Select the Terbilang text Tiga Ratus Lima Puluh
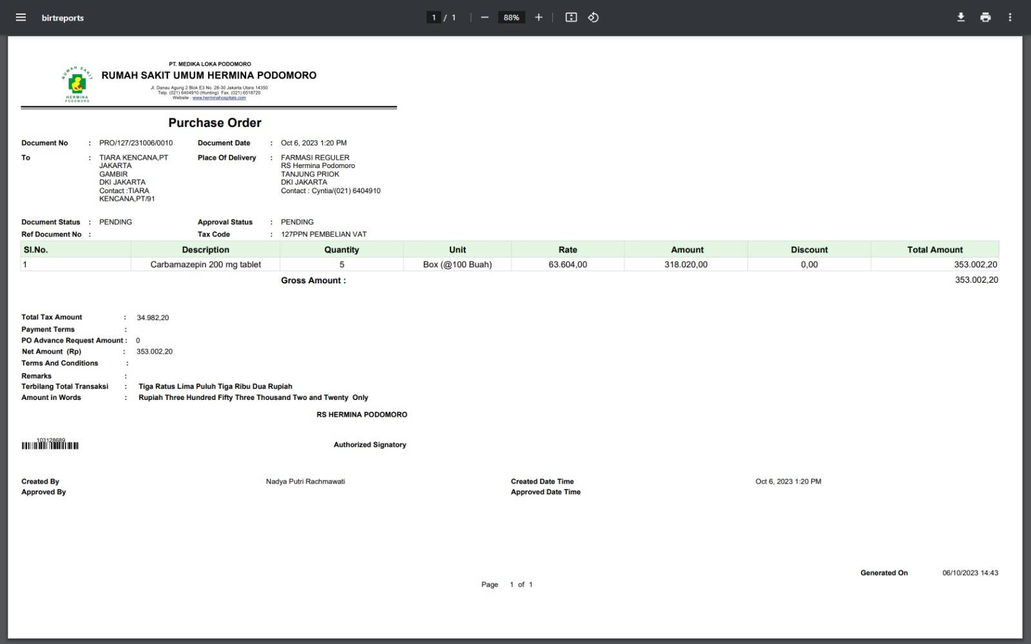 click(215, 386)
